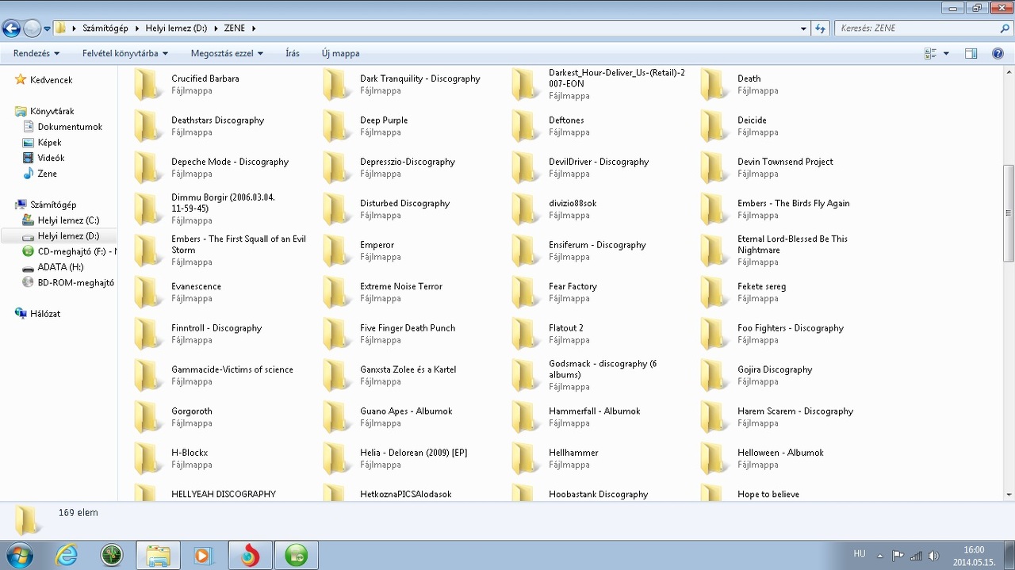The width and height of the screenshot is (1015, 570).
Task: Open Képek library in sidebar
Action: click(49, 143)
